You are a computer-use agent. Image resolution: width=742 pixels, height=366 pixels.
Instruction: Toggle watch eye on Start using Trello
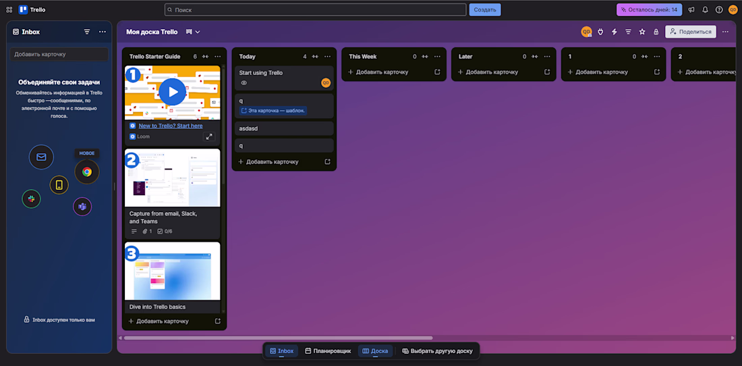coord(244,83)
